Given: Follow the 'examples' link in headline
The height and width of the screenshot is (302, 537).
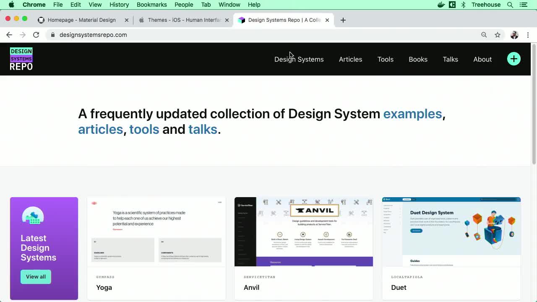Looking at the screenshot, I should 412,114.
